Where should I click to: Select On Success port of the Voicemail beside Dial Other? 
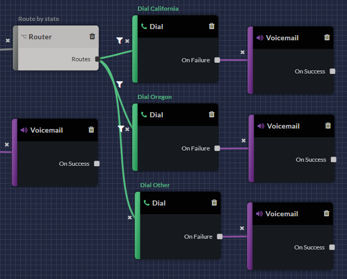point(332,247)
